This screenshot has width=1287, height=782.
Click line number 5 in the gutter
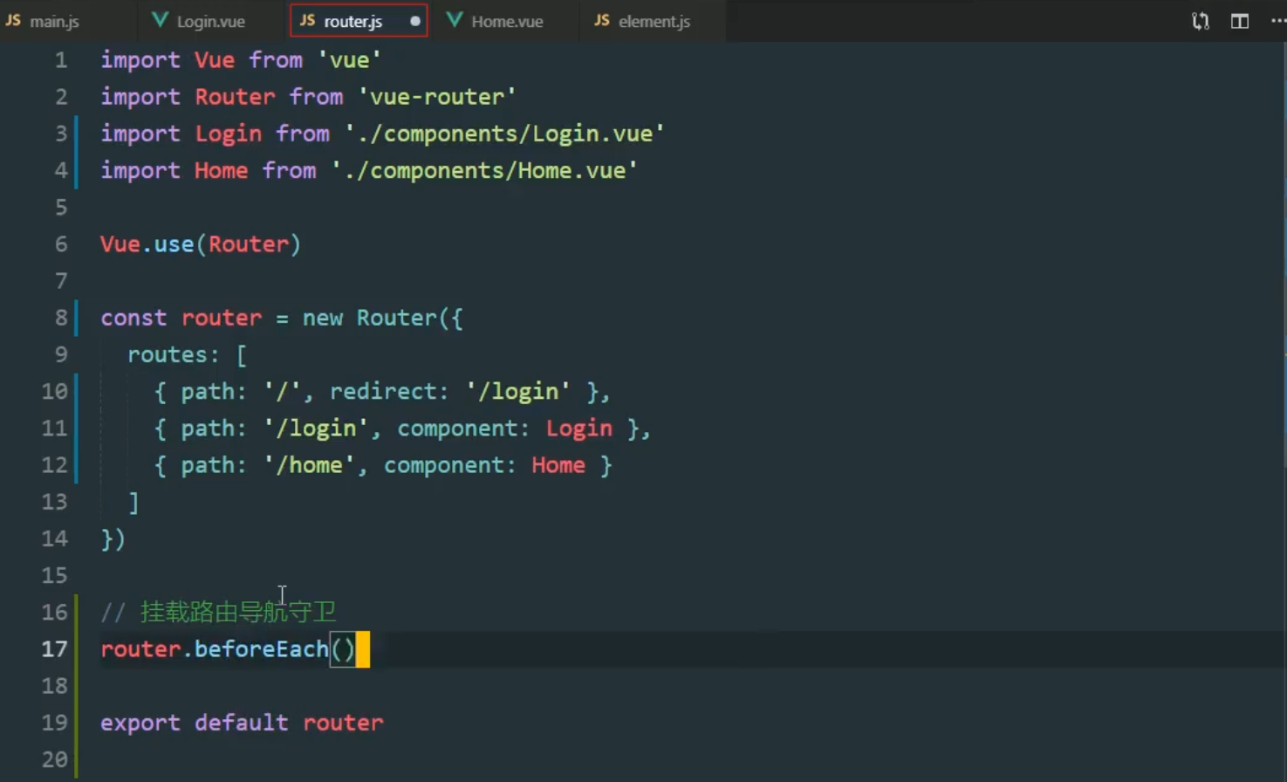click(x=60, y=207)
